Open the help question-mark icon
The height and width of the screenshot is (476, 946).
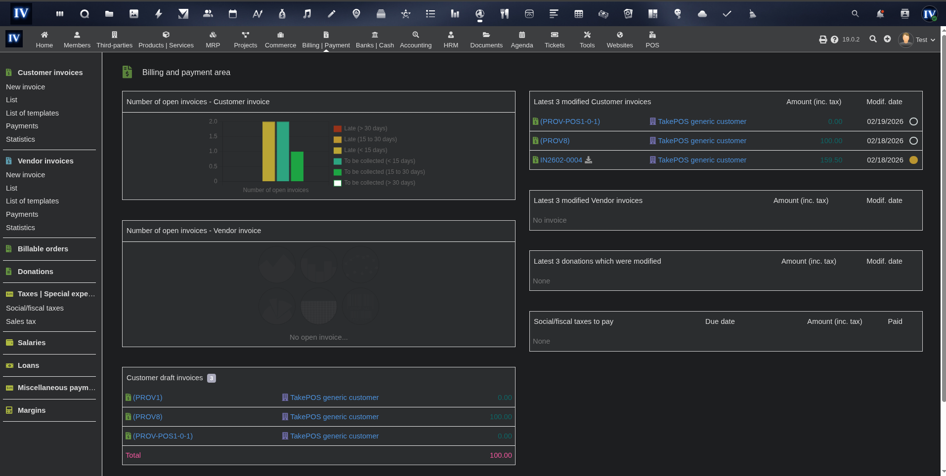click(x=835, y=39)
